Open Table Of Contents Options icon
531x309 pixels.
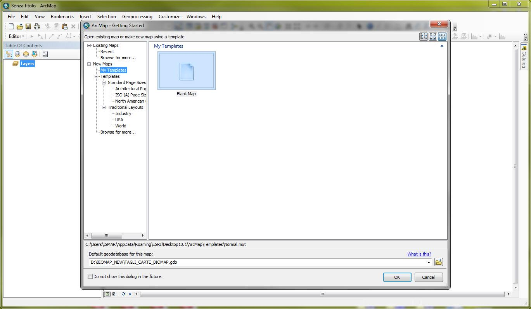tap(45, 55)
